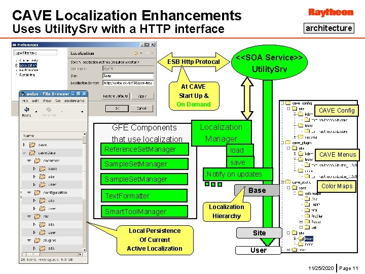Select highlighted site item under cave_static site
This screenshot has height=274, width=365.
pos(309,238)
